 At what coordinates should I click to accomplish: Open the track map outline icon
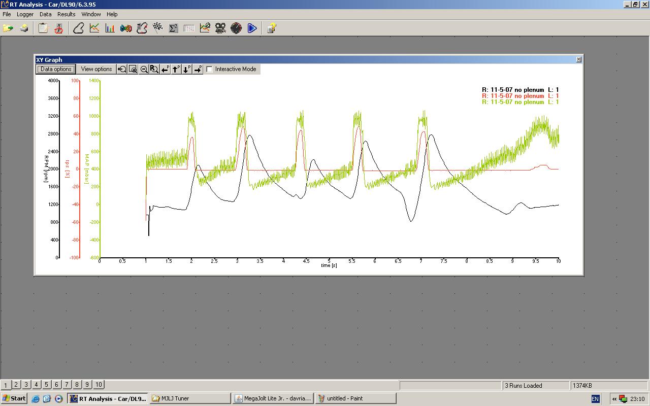[79, 28]
